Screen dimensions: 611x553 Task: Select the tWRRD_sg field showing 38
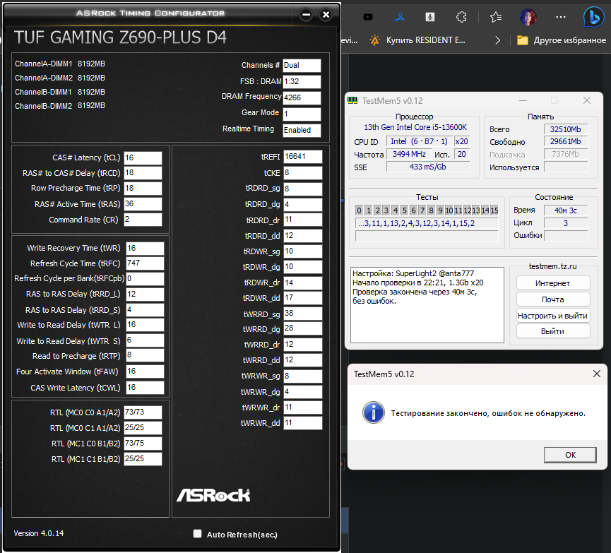[303, 314]
